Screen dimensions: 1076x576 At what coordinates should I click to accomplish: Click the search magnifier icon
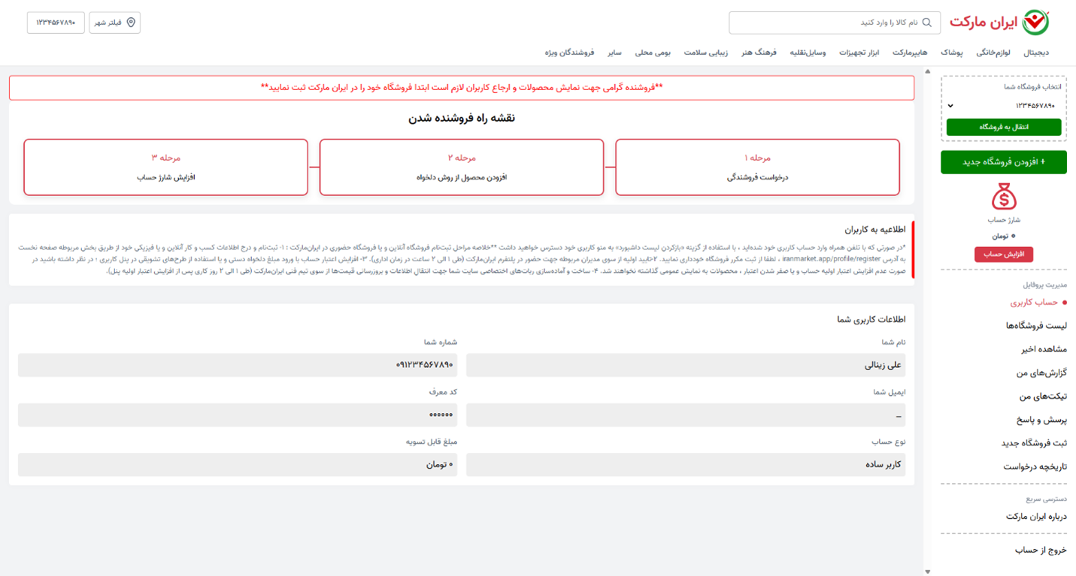[x=926, y=23]
